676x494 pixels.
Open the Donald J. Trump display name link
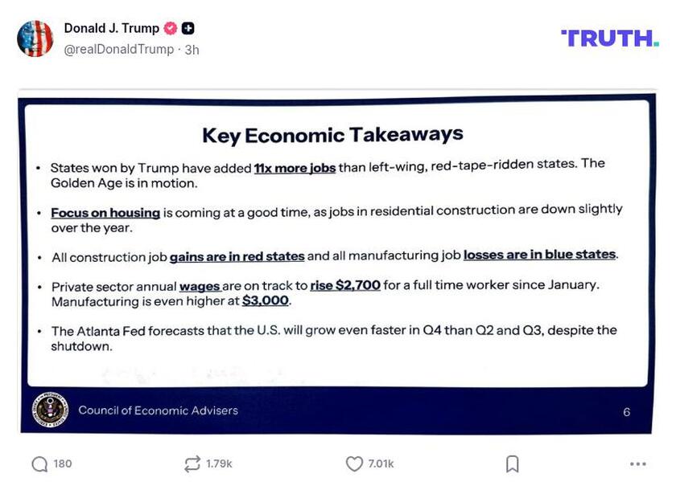coord(112,29)
